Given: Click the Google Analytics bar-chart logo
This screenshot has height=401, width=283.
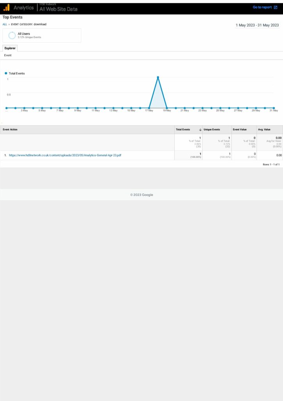Looking at the screenshot, I should (x=7, y=7).
